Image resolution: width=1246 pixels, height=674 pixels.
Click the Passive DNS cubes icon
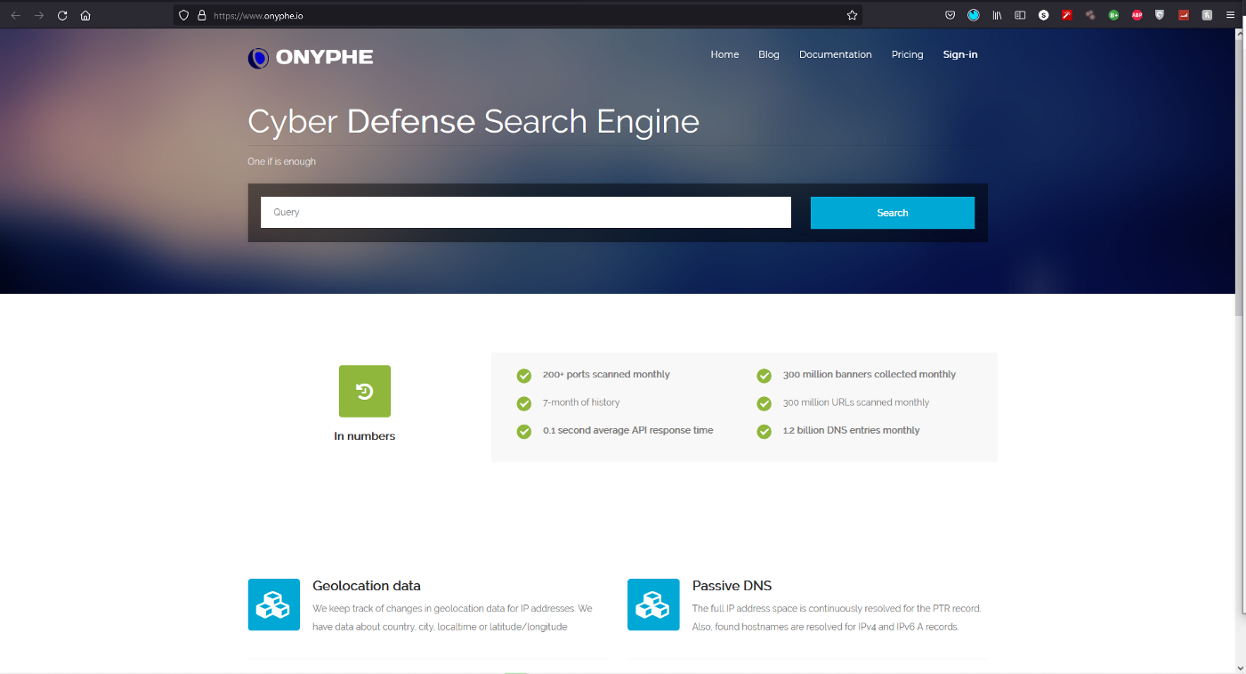653,605
